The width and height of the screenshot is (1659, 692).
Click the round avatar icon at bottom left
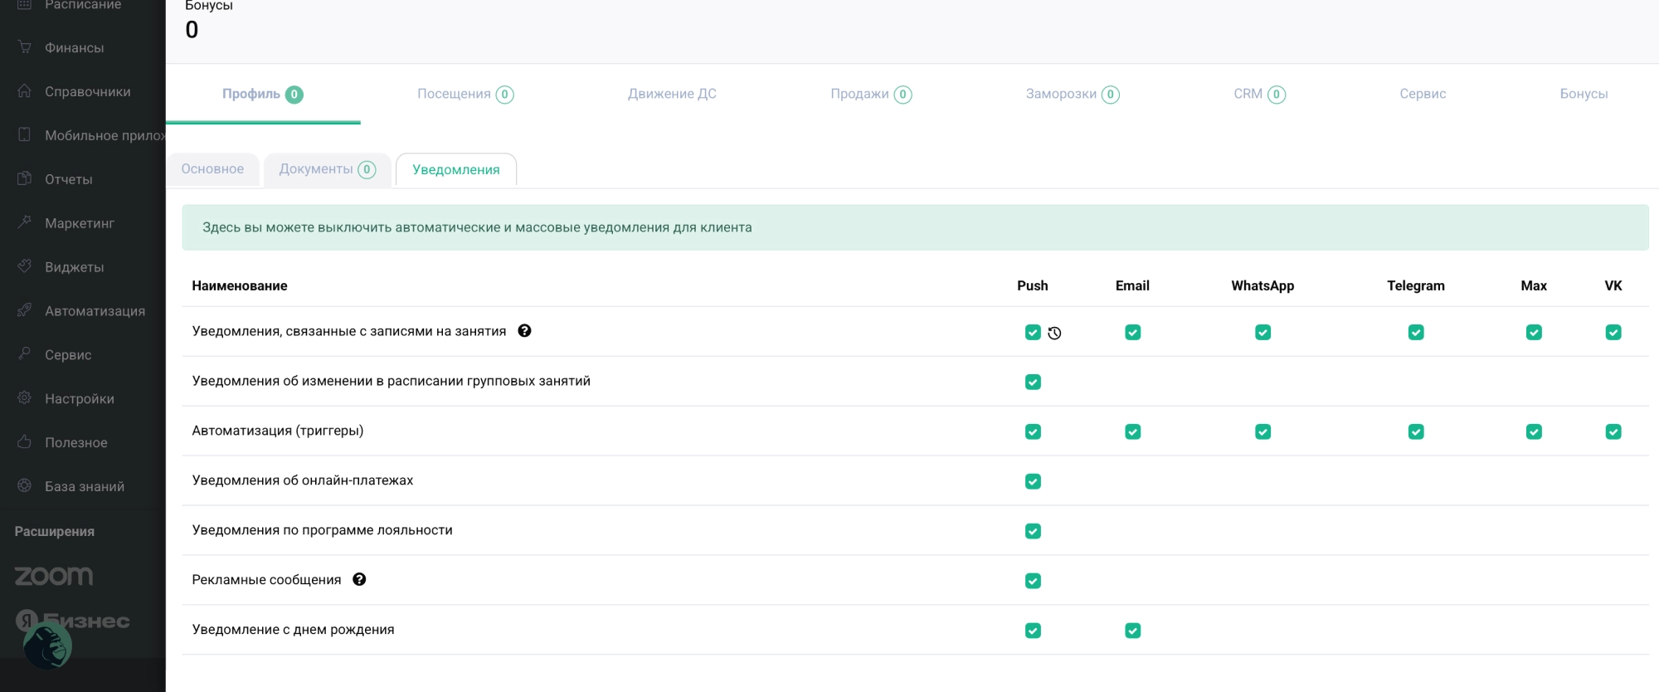tap(47, 646)
